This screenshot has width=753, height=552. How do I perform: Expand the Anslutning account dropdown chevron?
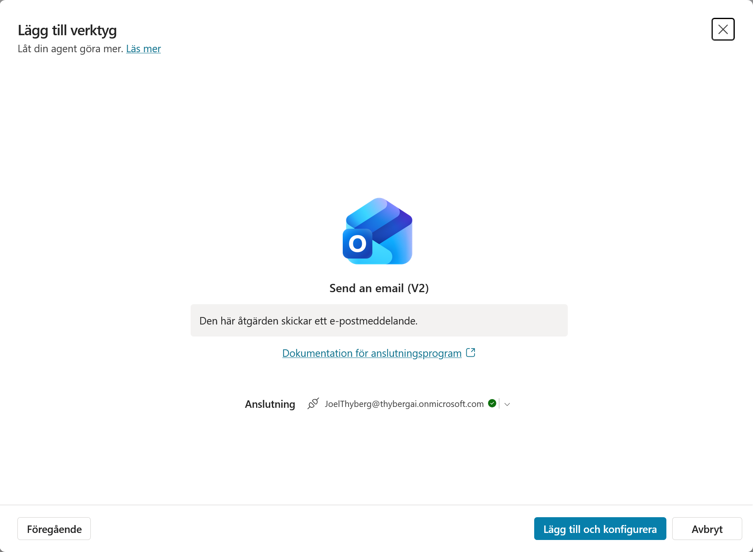click(507, 404)
